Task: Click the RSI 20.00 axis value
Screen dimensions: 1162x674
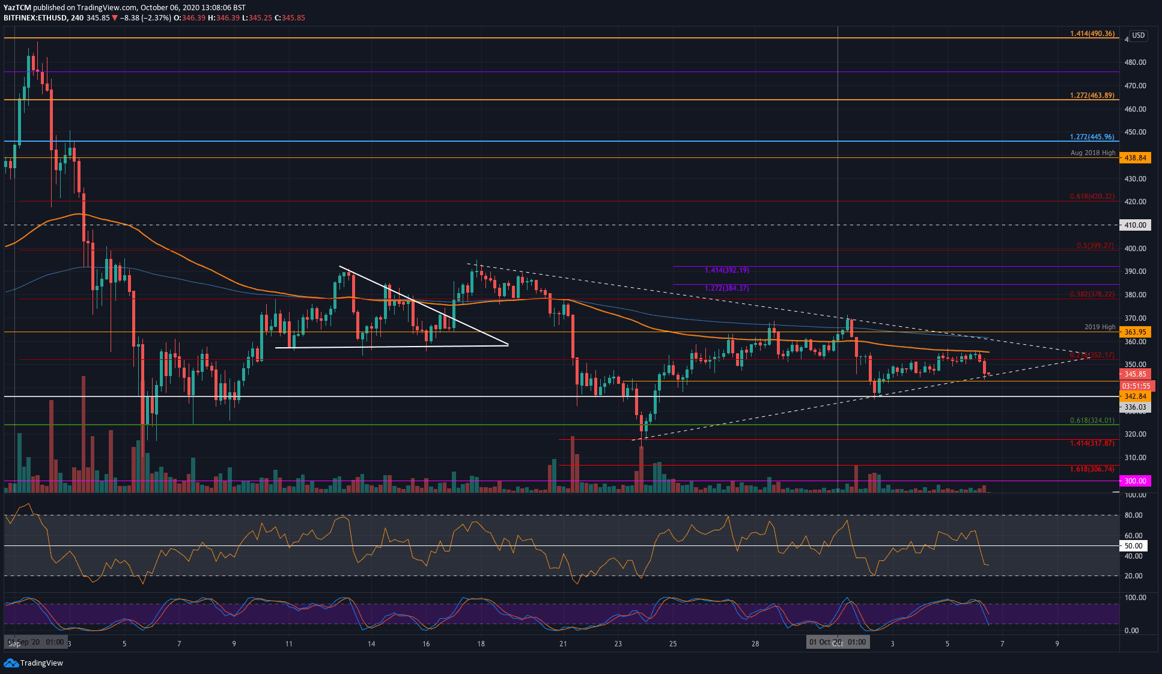Action: (1133, 576)
